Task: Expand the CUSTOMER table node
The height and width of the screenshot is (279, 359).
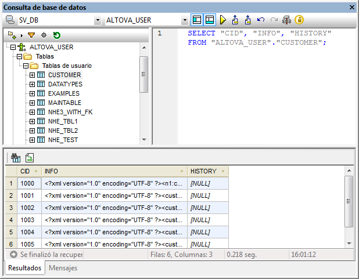Action: (x=32, y=75)
